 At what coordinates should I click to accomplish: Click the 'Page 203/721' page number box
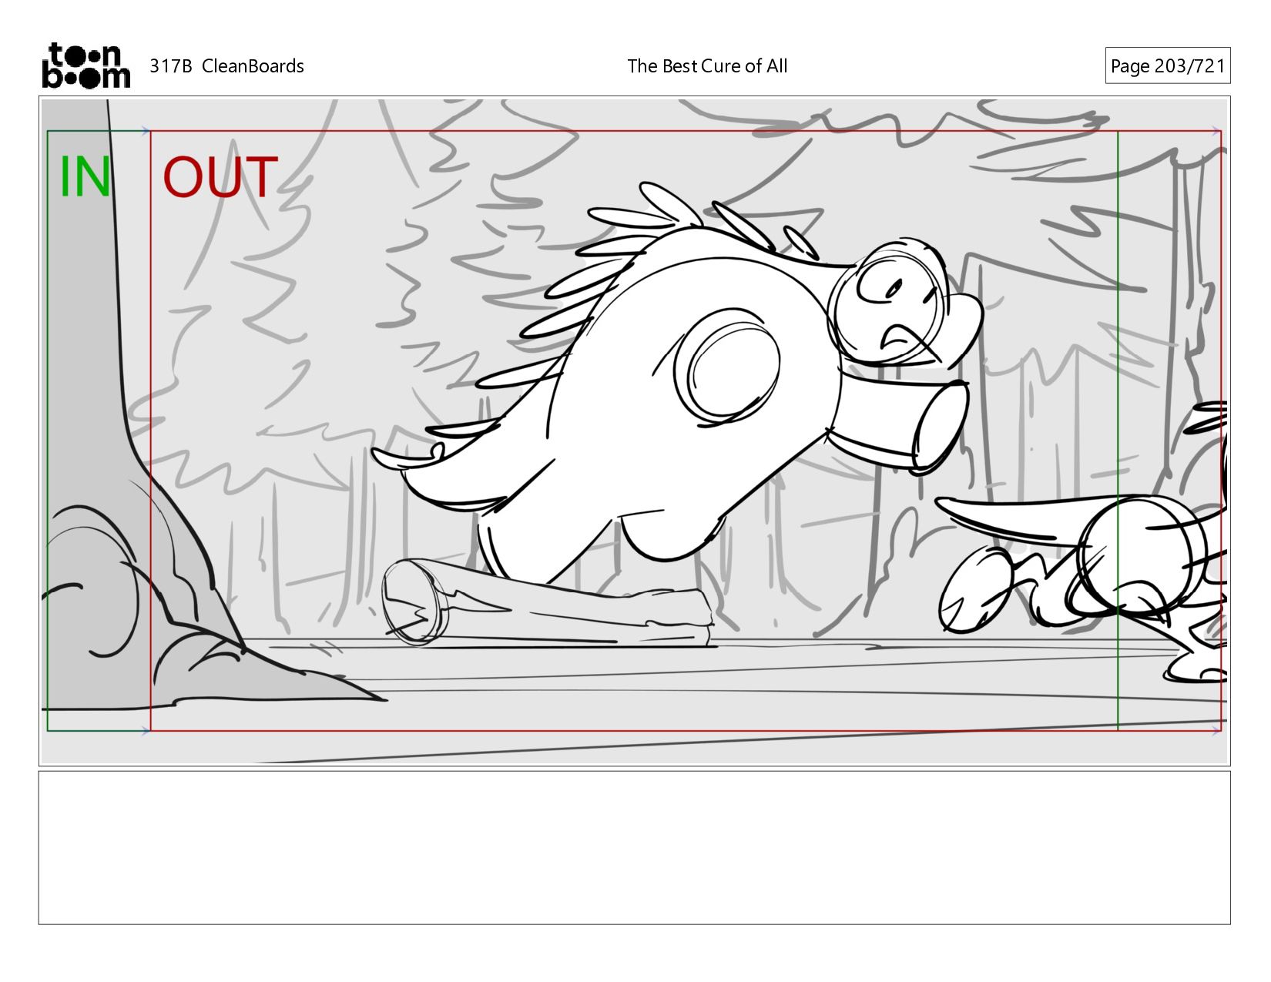click(x=1167, y=65)
